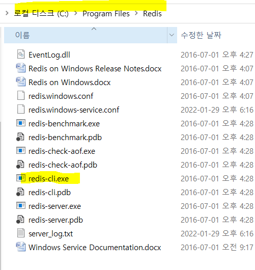Click the modified date of server_log.txt

tap(217, 234)
